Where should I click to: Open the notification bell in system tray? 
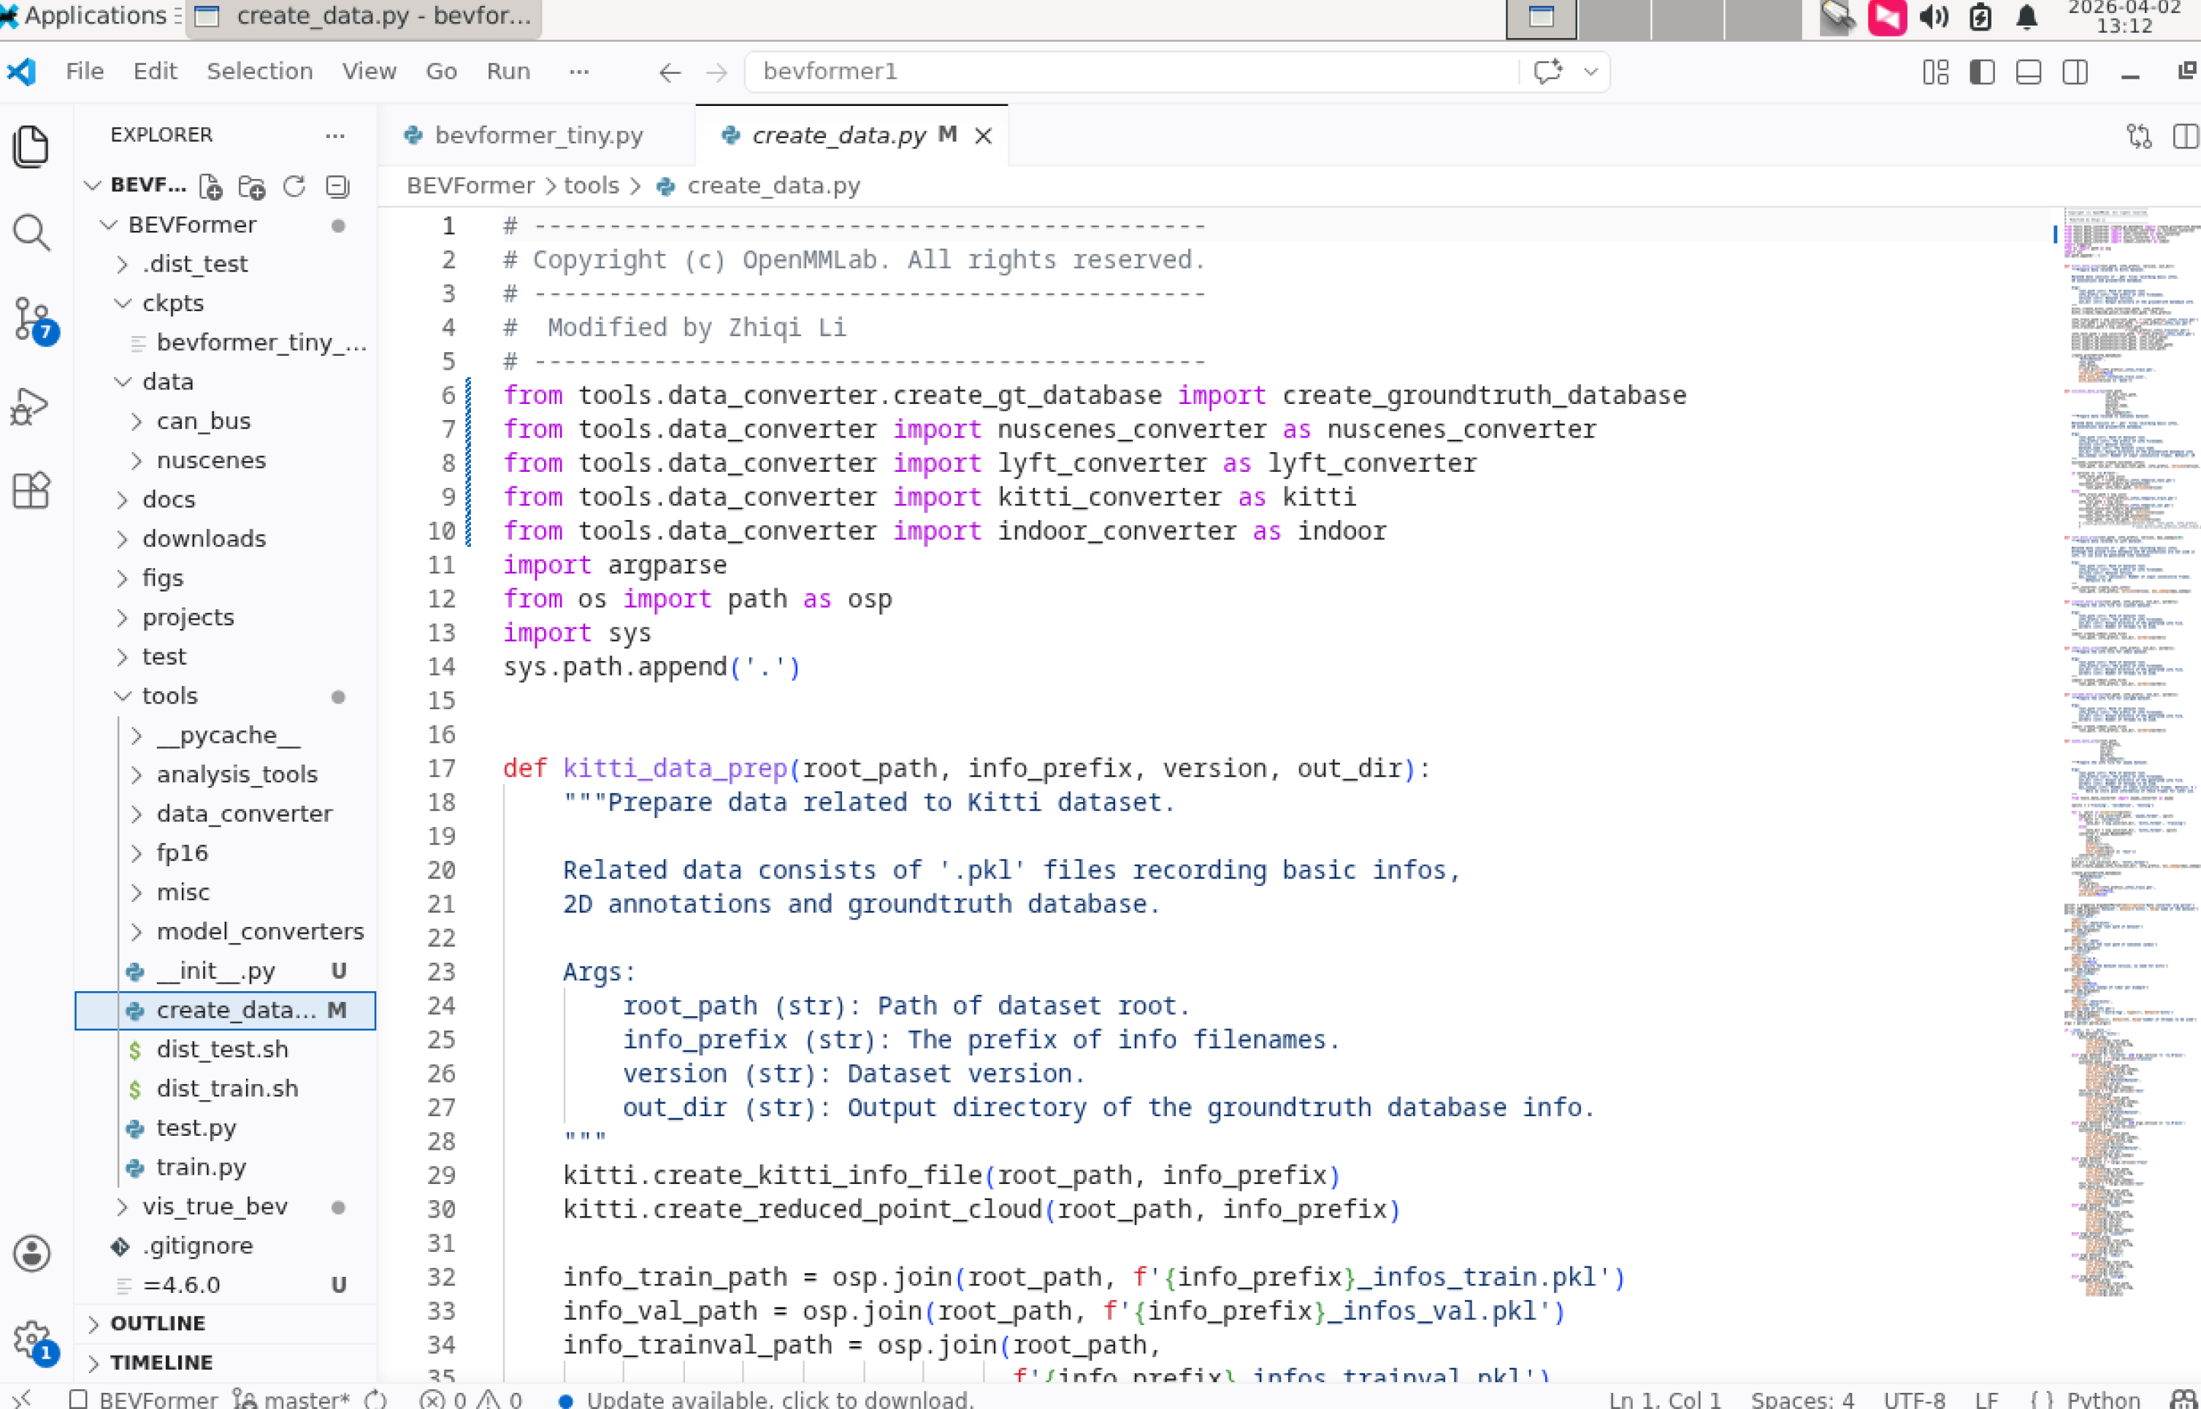2027,18
